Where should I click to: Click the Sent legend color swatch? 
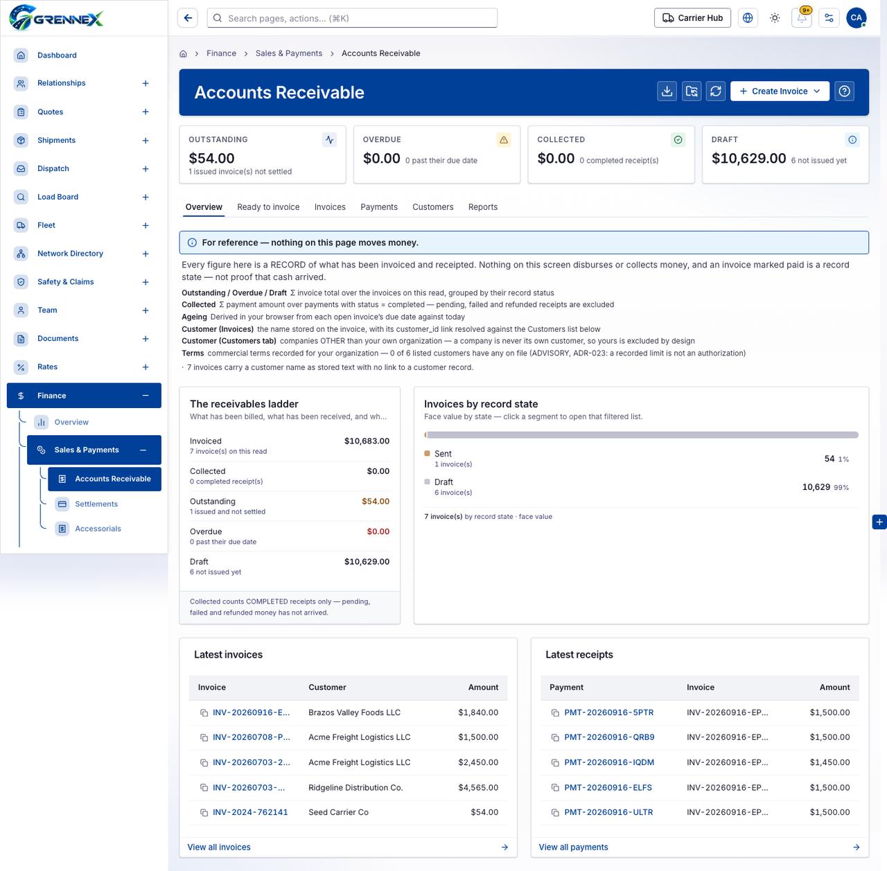[x=427, y=454]
